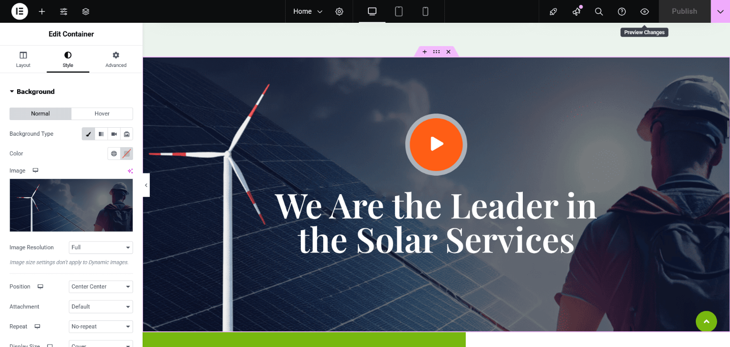Click the Edit Container panel title
730x347 pixels.
pyautogui.click(x=71, y=34)
